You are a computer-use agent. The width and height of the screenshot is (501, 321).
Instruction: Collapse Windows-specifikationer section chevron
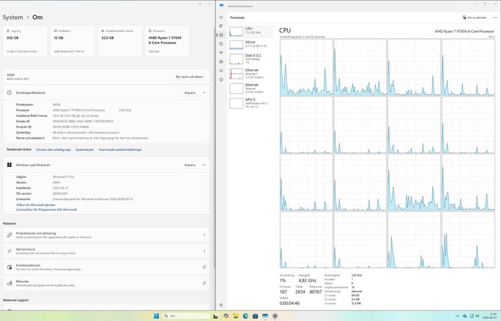coord(204,165)
